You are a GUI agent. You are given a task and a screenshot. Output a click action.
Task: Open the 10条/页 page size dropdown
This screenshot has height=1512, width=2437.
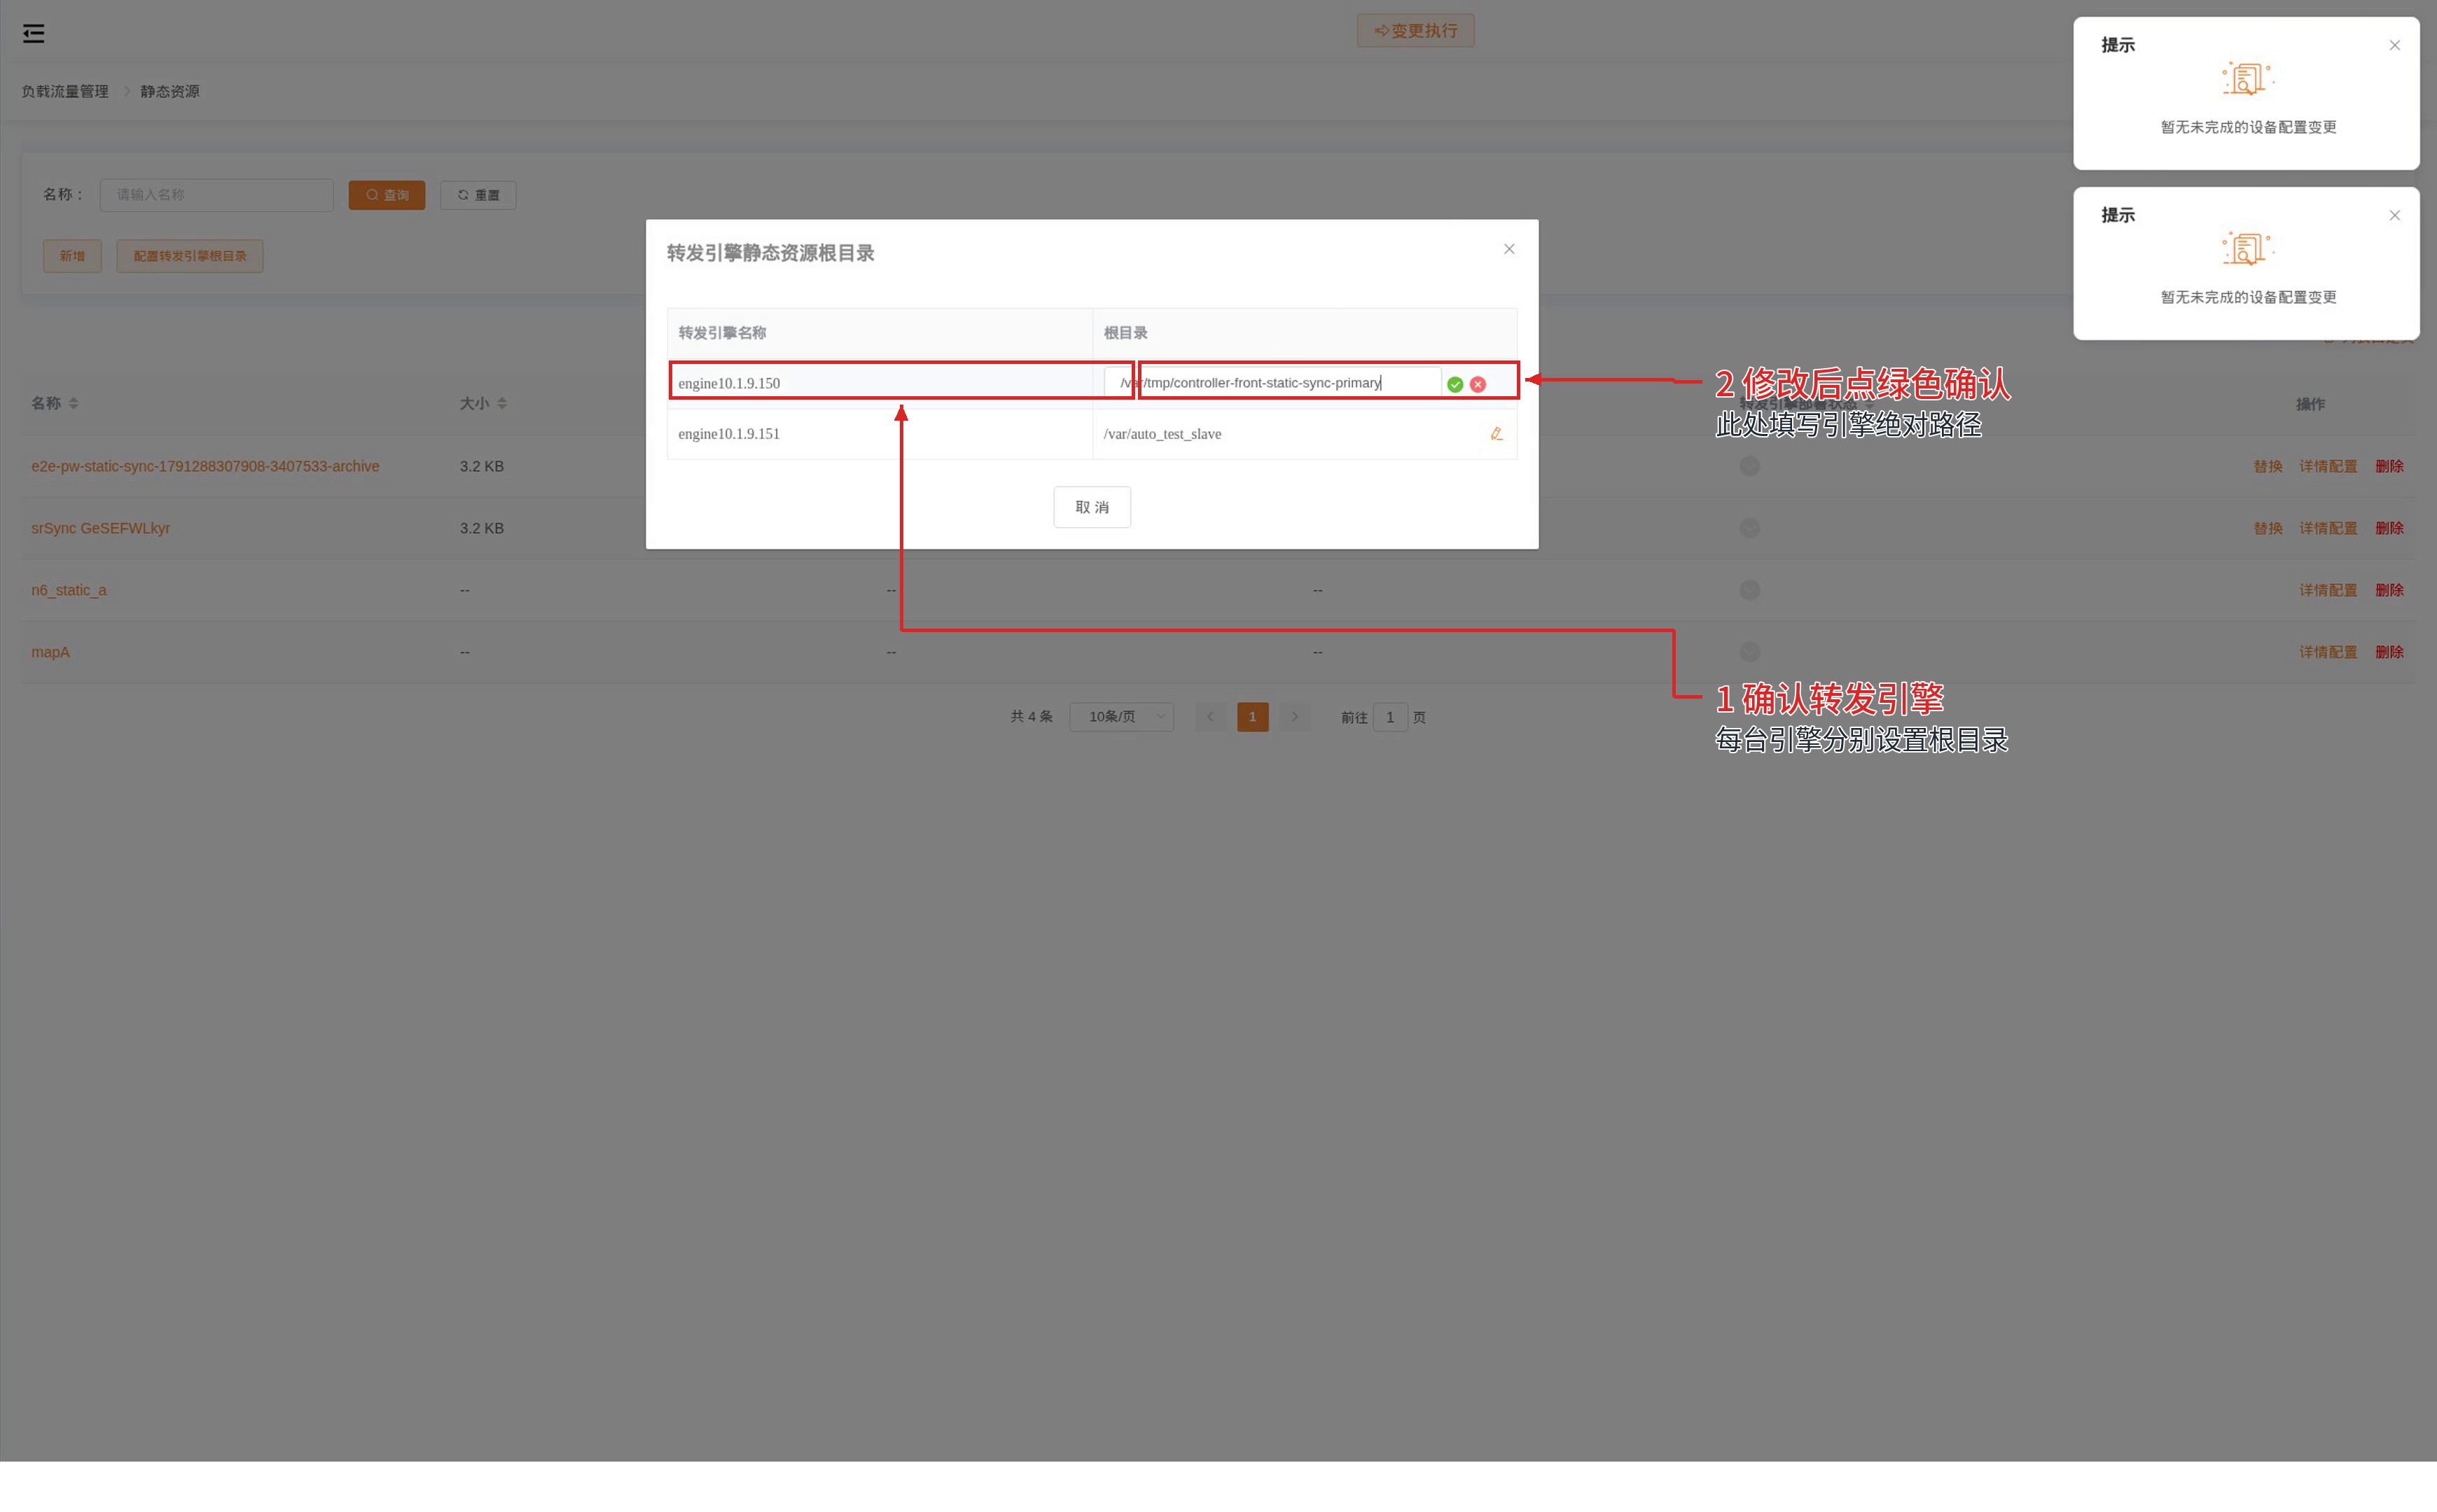tap(1120, 717)
